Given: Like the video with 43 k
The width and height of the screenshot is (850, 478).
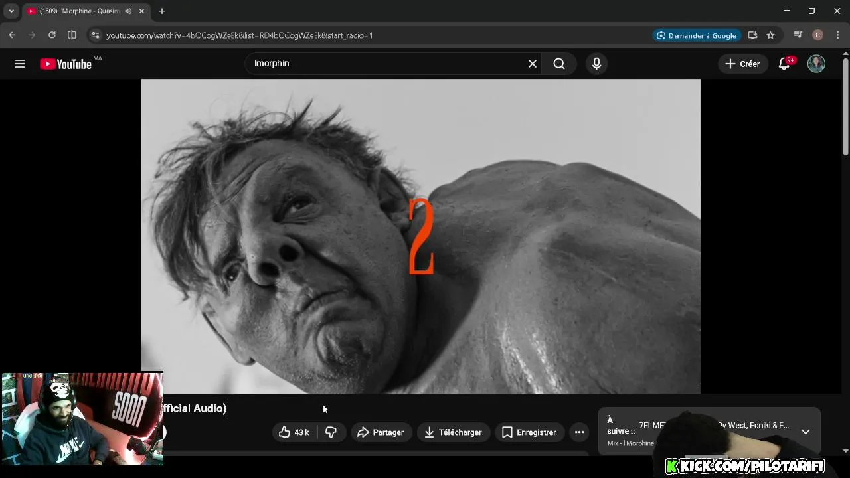Looking at the screenshot, I should click(294, 432).
